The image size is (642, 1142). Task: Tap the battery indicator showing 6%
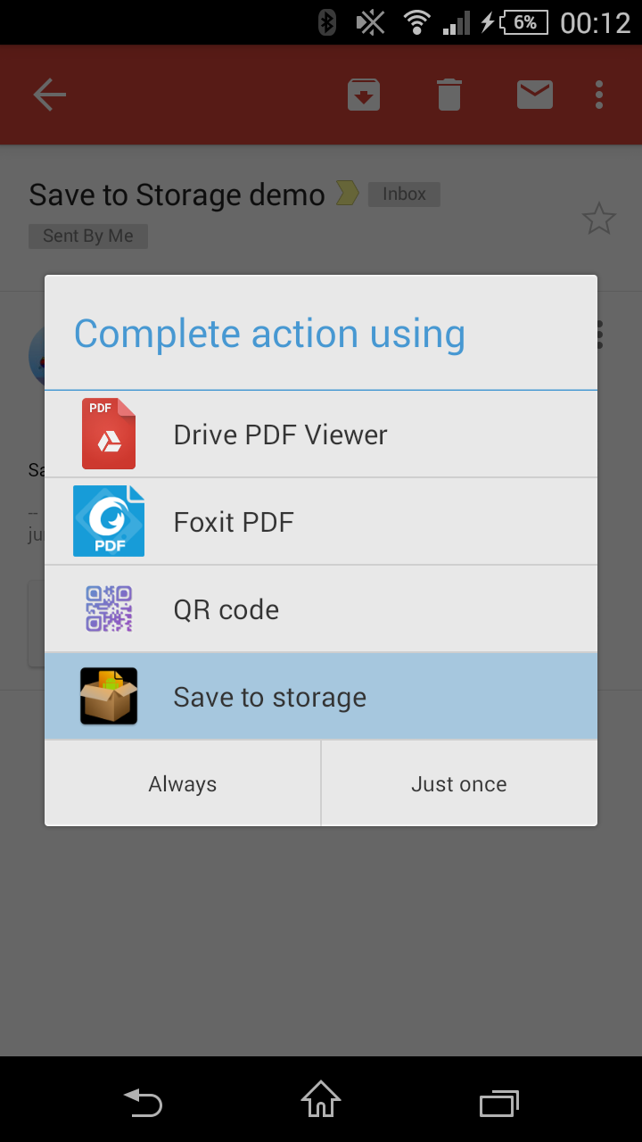point(524,22)
